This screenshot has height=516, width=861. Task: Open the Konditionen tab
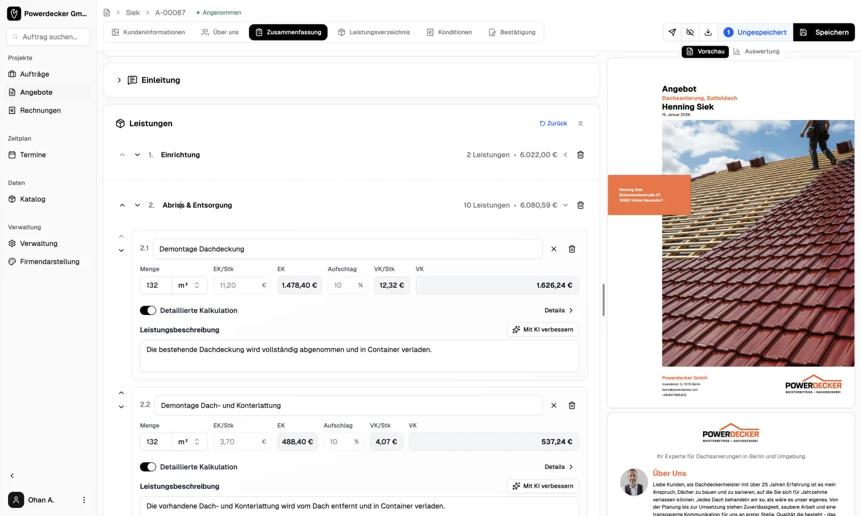[450, 32]
